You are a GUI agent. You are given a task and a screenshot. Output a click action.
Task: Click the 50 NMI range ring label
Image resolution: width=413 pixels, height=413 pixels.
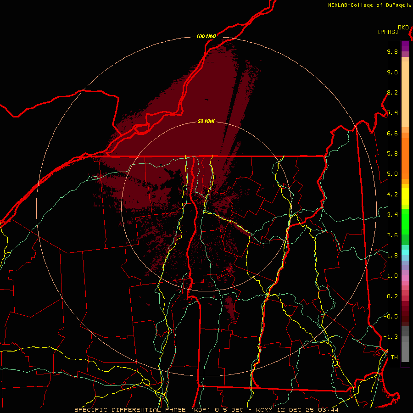click(x=206, y=122)
